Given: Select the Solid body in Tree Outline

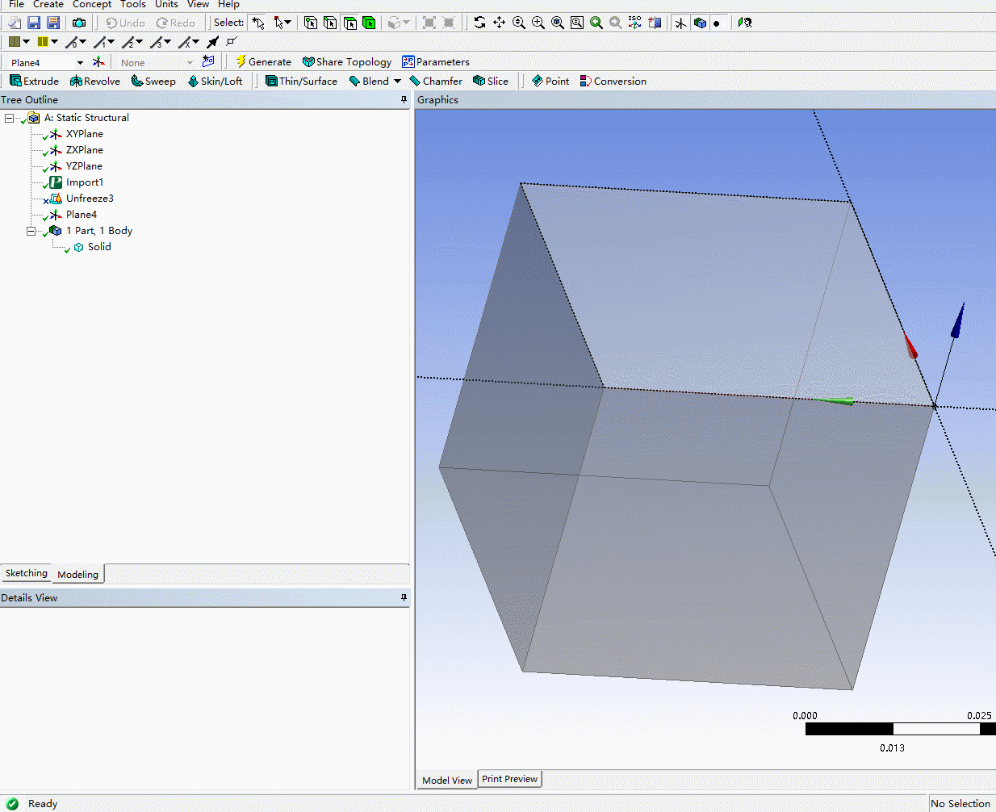Looking at the screenshot, I should (x=98, y=246).
